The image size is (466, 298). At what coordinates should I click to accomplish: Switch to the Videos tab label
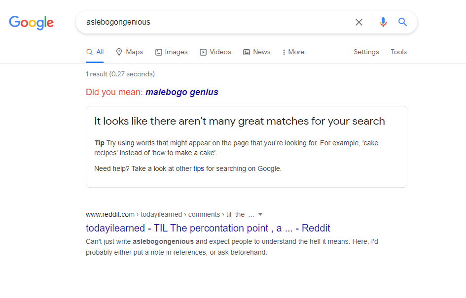click(220, 52)
